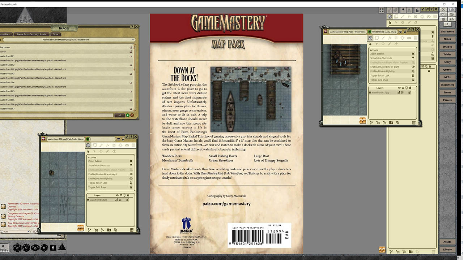This screenshot has width=463, height=260.
Task: Click Zoom Extents in waterfront 017 window
Action: coord(392,54)
